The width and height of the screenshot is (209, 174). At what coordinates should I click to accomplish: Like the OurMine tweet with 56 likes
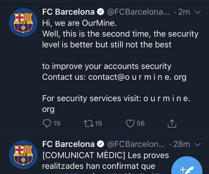point(130,124)
